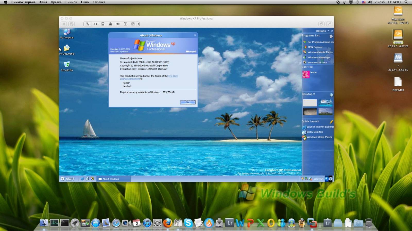Open the Правка menu

56,2
